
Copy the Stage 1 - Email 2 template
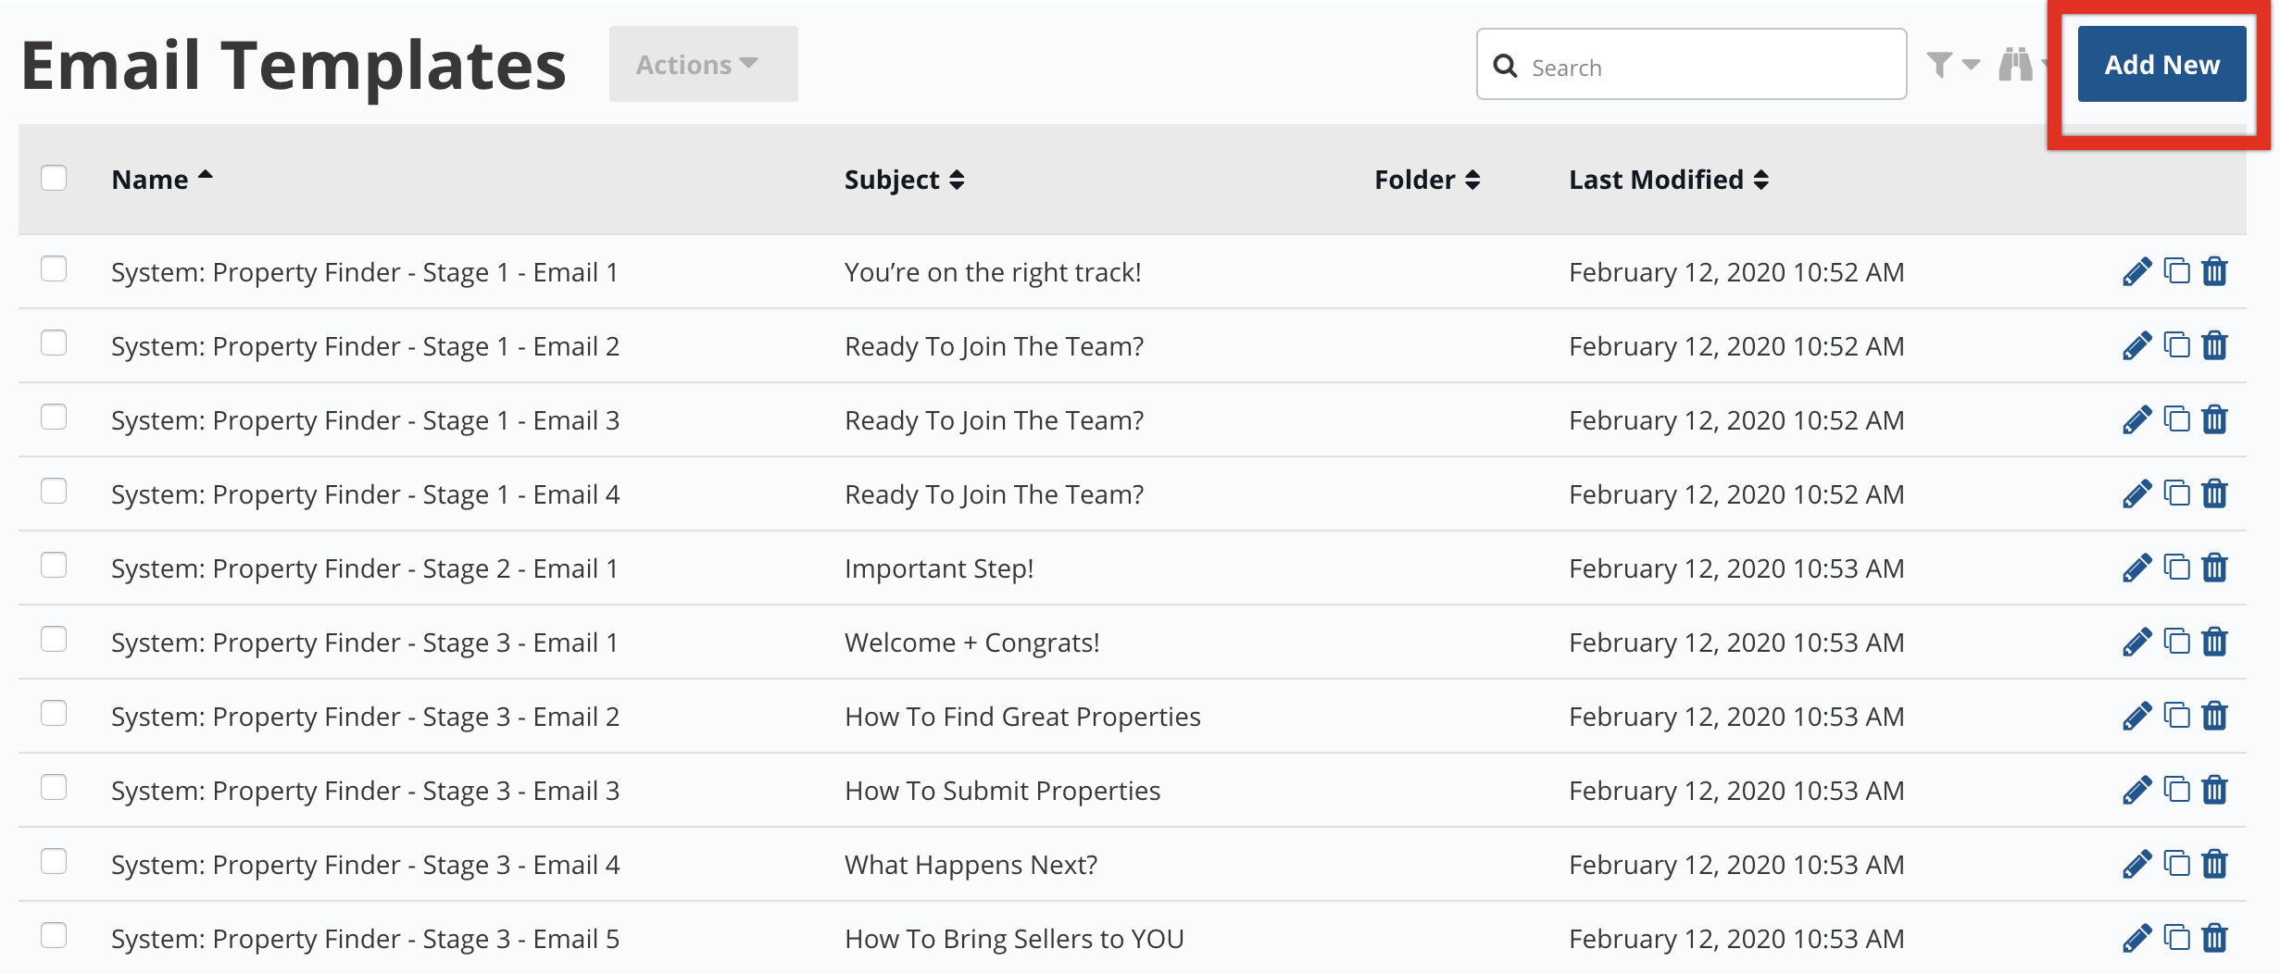click(x=2176, y=345)
